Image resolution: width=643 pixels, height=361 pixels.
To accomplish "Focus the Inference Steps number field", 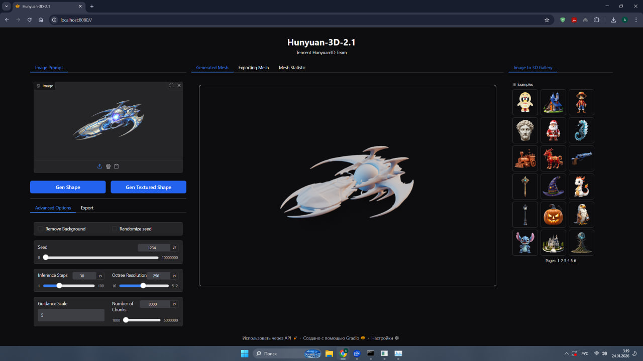I will 84,276.
